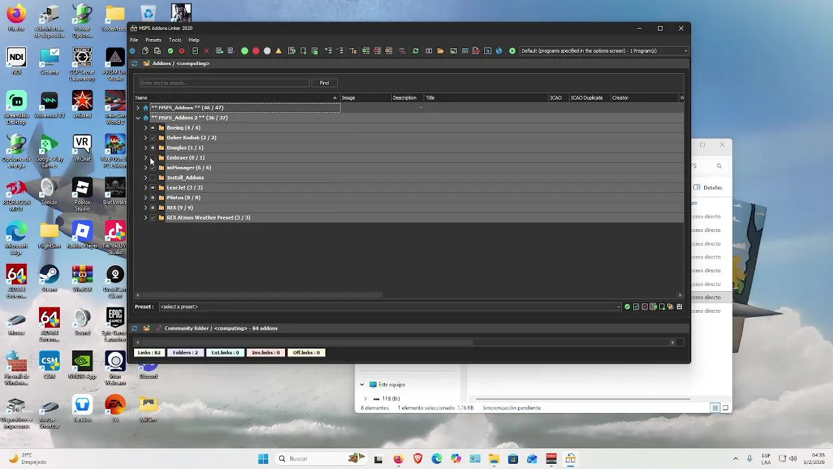
Task: Expand the Pilatus folder
Action: 145,197
